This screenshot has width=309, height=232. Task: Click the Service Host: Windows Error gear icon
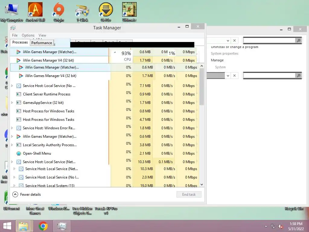coord(19,128)
